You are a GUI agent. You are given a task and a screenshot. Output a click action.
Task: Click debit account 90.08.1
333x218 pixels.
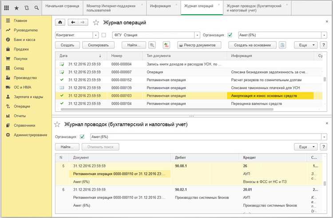[181, 166]
